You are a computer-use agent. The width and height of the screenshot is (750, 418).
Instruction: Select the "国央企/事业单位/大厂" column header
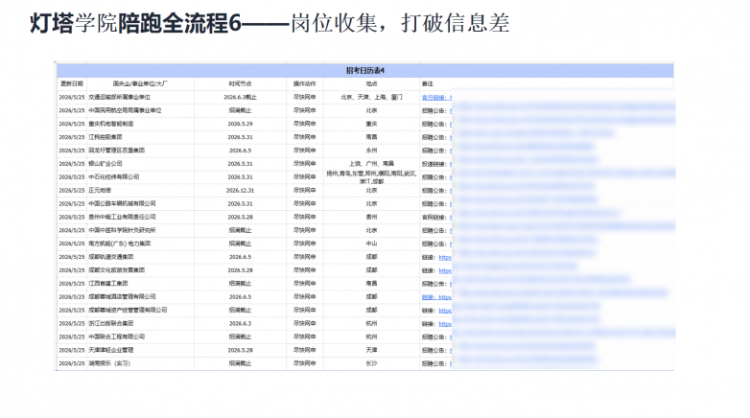coord(140,83)
